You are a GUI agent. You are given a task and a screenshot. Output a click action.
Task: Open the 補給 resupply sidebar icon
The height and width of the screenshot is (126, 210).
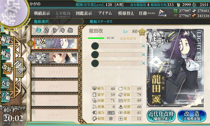pos(6,54)
